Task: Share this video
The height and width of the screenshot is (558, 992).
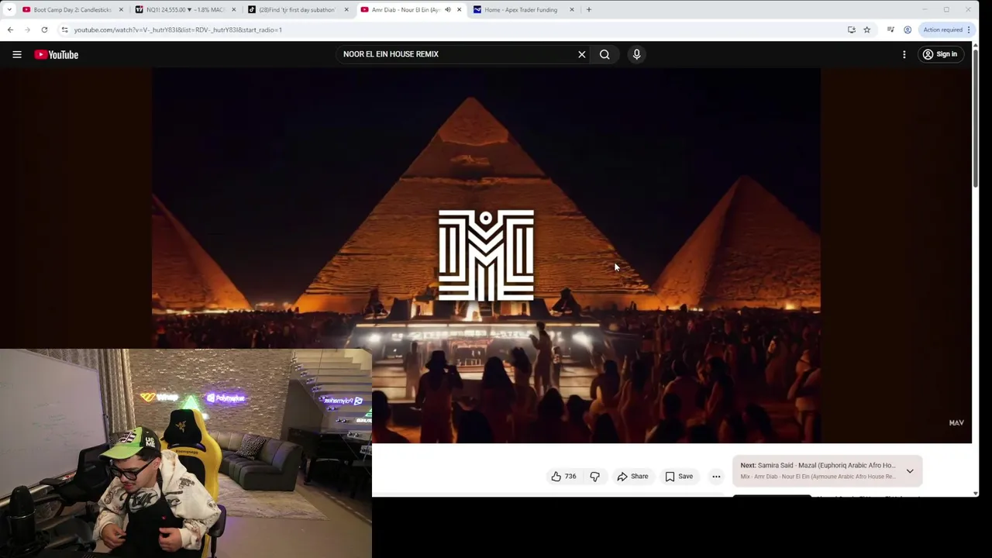Action: 632,477
